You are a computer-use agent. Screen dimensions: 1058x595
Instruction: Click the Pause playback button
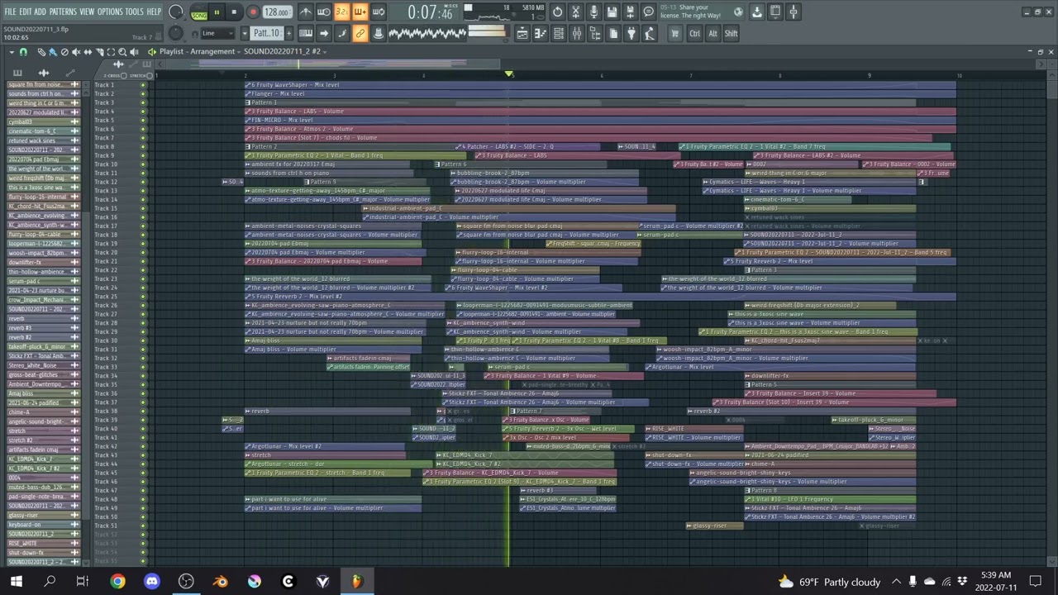pos(217,12)
